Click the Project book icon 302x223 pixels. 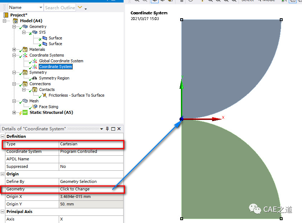point(6,15)
